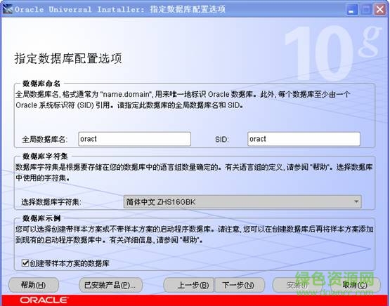
Task: Click the 指定数据库配置选项 page title
Action: click(x=68, y=59)
